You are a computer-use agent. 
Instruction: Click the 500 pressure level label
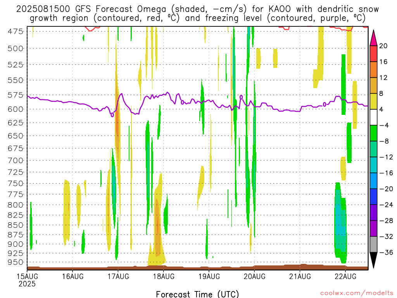(16, 49)
